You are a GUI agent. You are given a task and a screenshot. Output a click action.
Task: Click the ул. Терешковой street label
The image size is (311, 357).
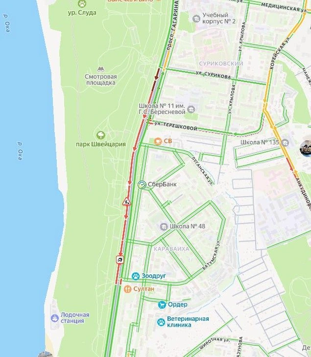[176, 126]
